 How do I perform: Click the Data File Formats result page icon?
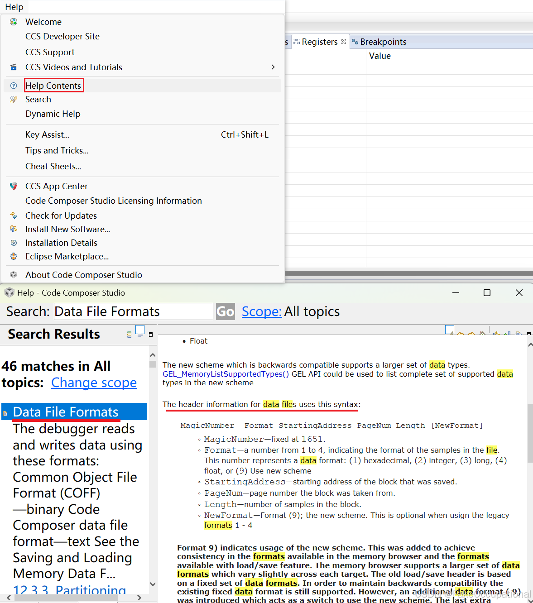click(x=5, y=413)
